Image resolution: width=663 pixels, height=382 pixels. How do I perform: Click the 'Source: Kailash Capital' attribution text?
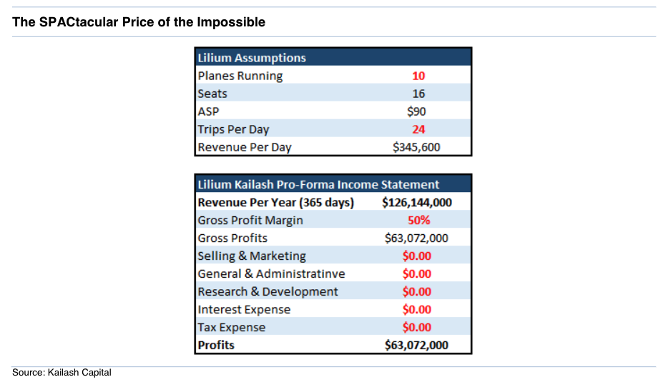pyautogui.click(x=62, y=372)
